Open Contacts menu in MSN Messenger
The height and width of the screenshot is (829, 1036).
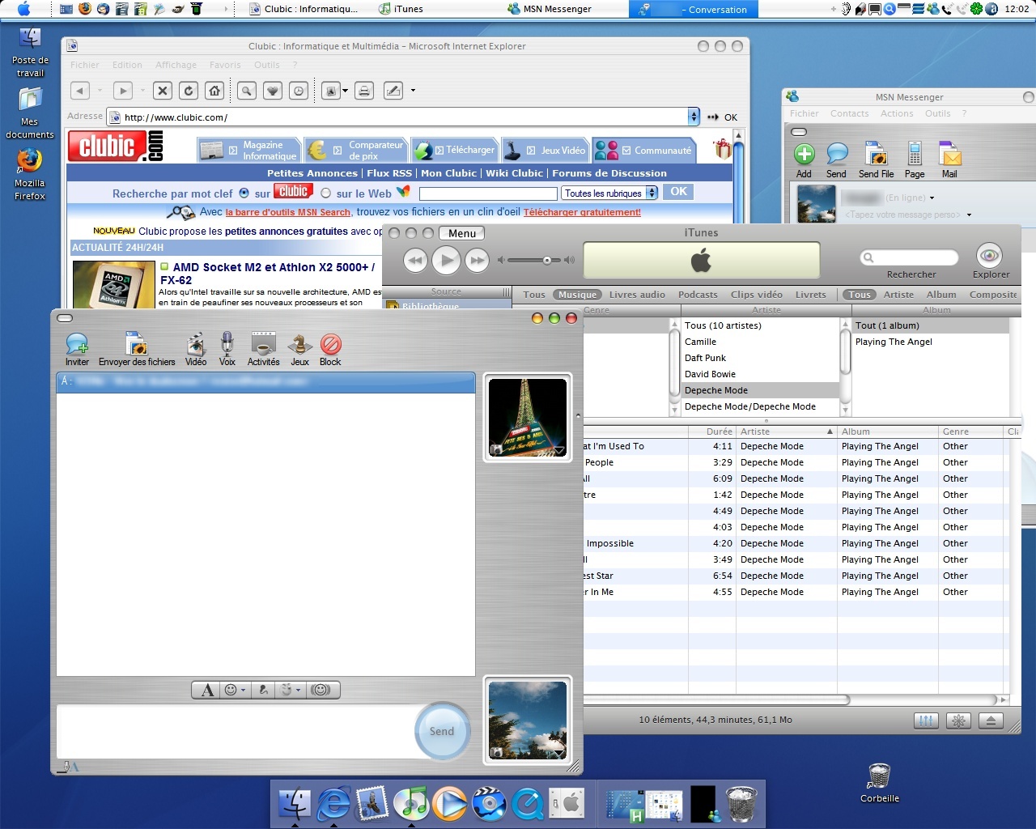[849, 113]
